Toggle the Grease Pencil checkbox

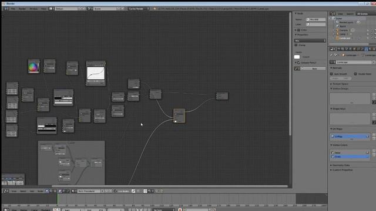point(299,63)
